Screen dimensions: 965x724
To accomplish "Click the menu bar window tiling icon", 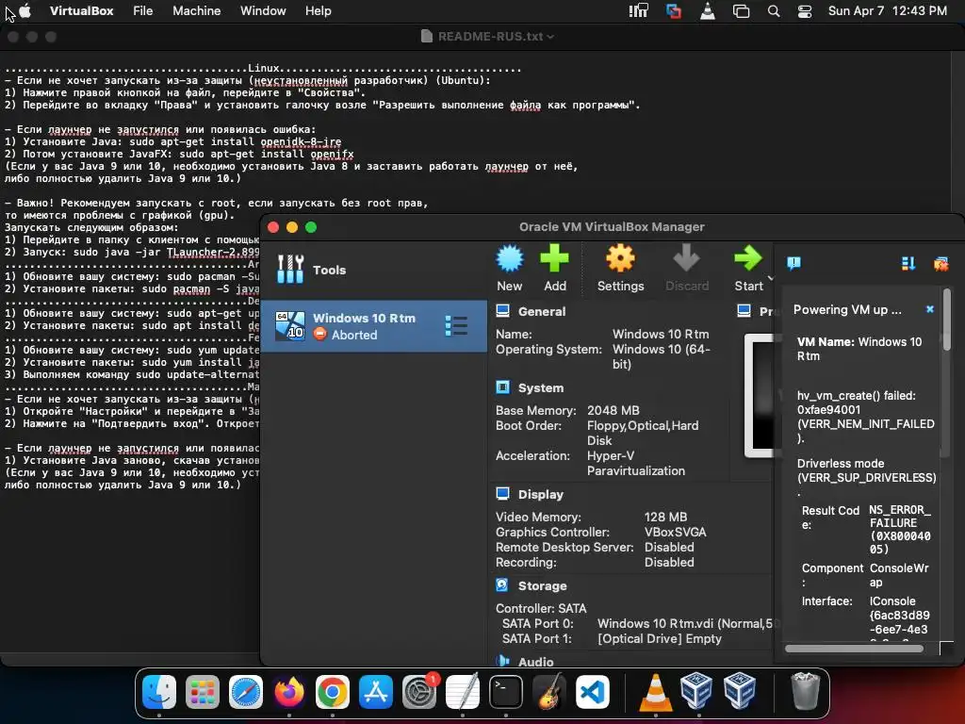I will [741, 11].
